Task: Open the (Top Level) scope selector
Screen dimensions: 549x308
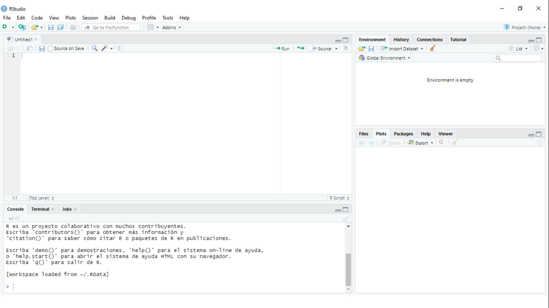Action: point(41,198)
